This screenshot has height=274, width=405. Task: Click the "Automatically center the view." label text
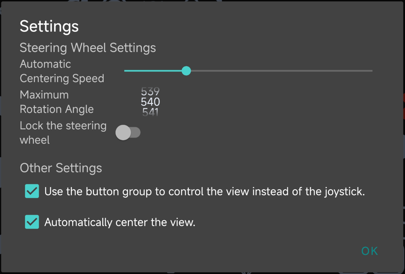[120, 222]
